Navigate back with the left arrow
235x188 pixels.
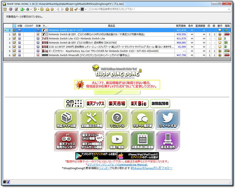pos(58,9)
